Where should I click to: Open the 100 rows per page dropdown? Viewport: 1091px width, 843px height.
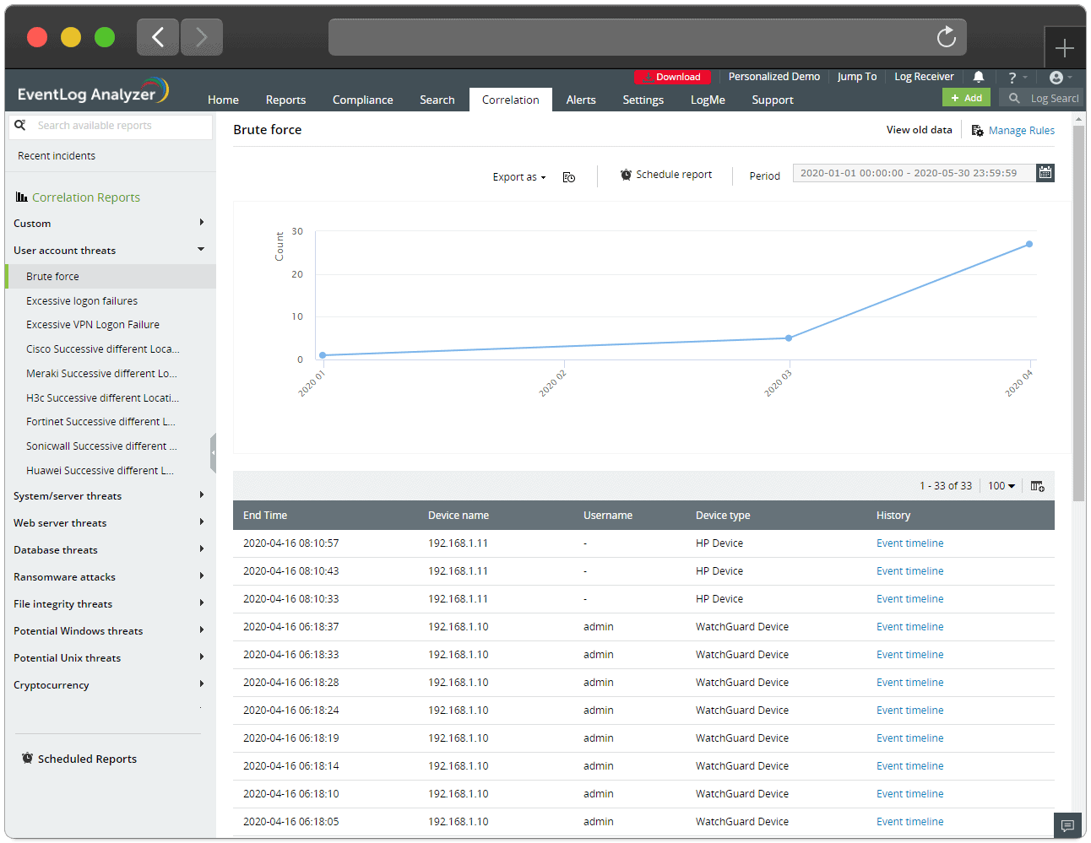click(x=1001, y=486)
